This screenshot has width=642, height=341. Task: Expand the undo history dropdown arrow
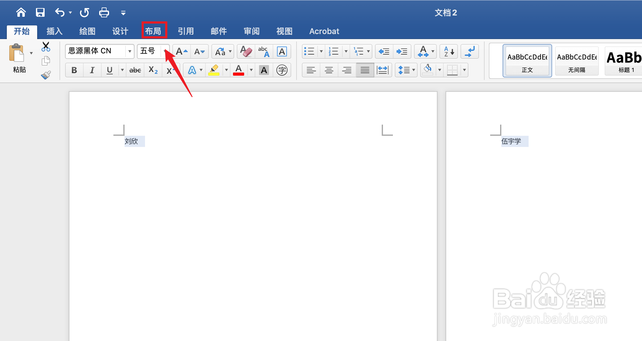[x=70, y=12]
